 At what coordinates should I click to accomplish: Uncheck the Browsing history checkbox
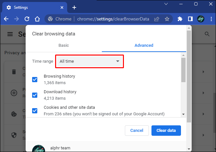click(35, 80)
